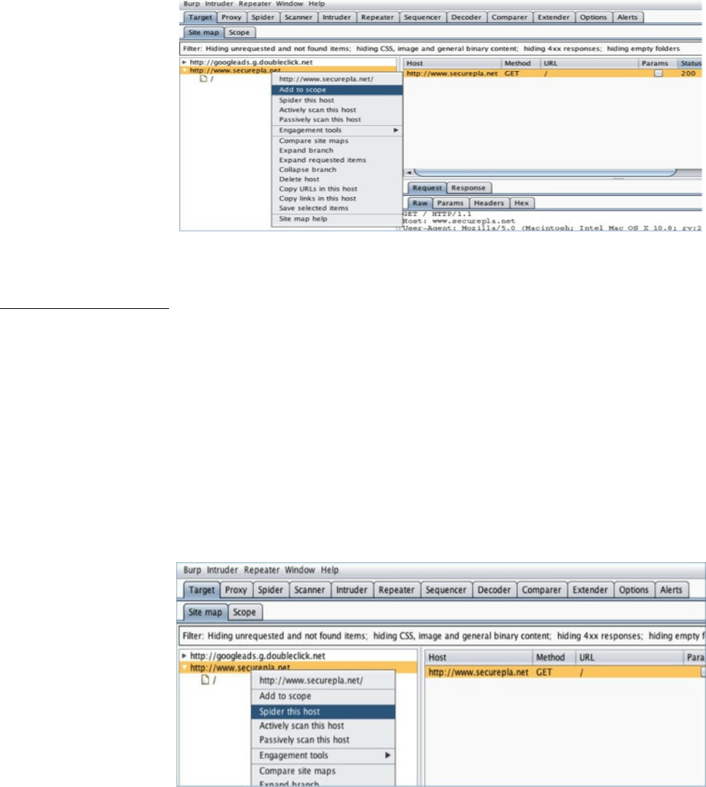Switch to Scope sub-tab in upper window

click(239, 33)
